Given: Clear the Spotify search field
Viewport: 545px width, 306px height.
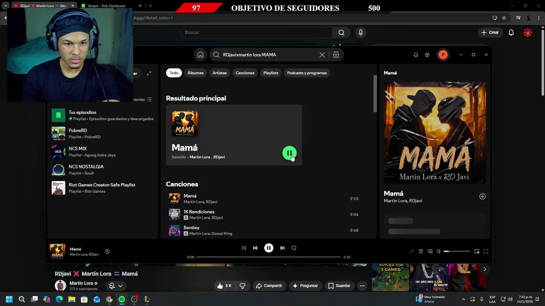Looking at the screenshot, I should pos(322,55).
